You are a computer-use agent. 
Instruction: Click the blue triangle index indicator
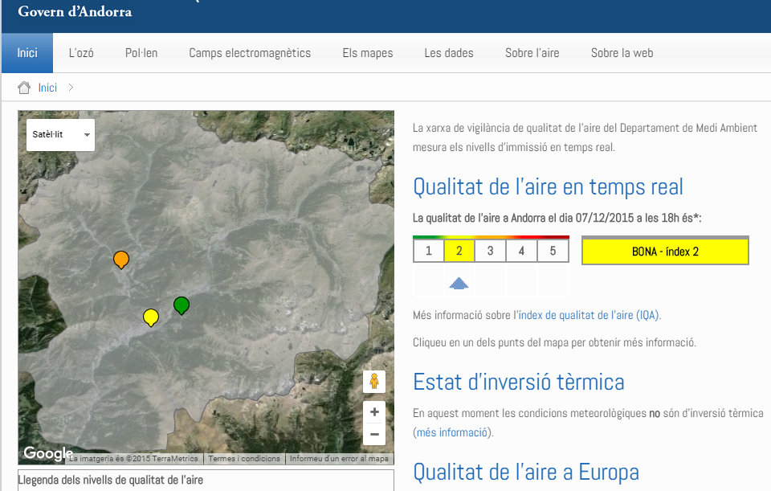click(459, 284)
